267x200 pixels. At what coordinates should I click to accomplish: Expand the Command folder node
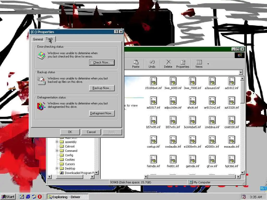pyautogui.click(x=57, y=151)
